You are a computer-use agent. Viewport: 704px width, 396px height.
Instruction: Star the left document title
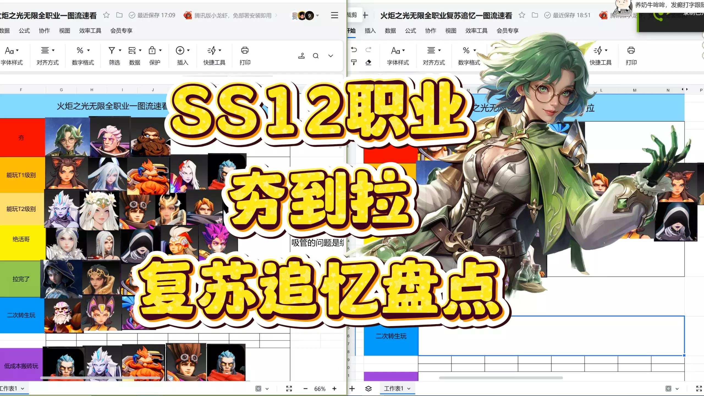pyautogui.click(x=106, y=15)
